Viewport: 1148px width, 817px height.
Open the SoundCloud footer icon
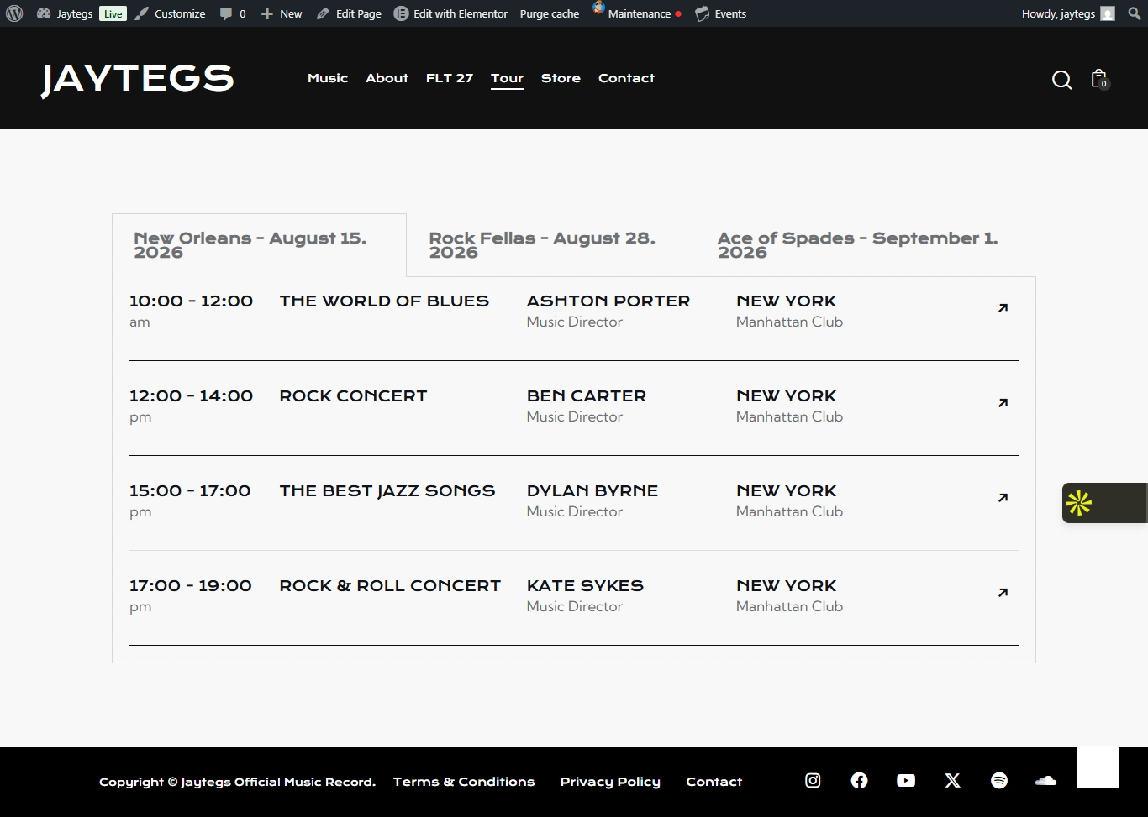tap(1045, 781)
